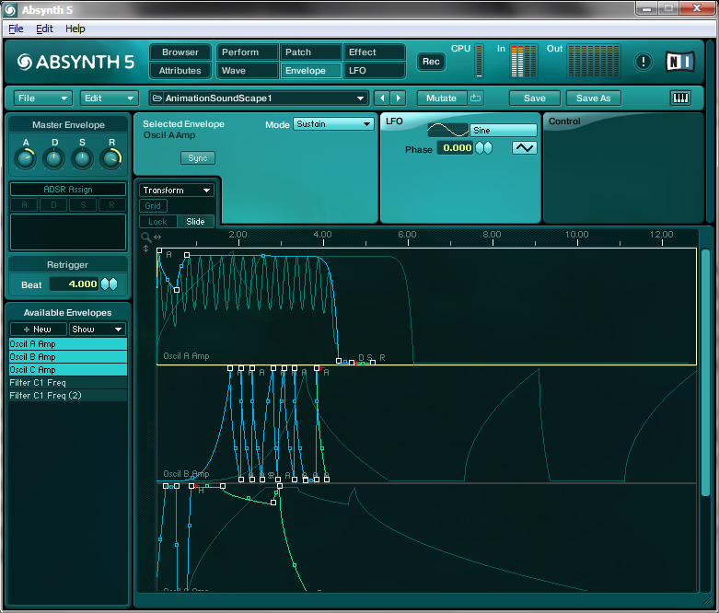The image size is (719, 613).
Task: Open the envelope Mode Sustain dropdown
Action: (x=332, y=124)
